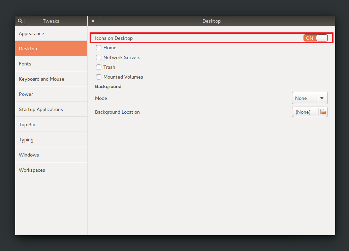Open the Mode dropdown showing None
Image resolution: width=349 pixels, height=251 pixels.
(310, 98)
